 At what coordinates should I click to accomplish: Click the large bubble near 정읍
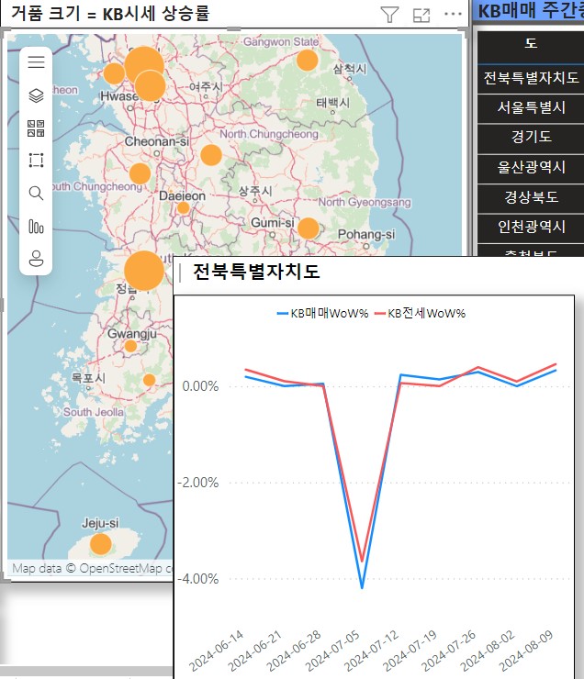click(x=144, y=271)
